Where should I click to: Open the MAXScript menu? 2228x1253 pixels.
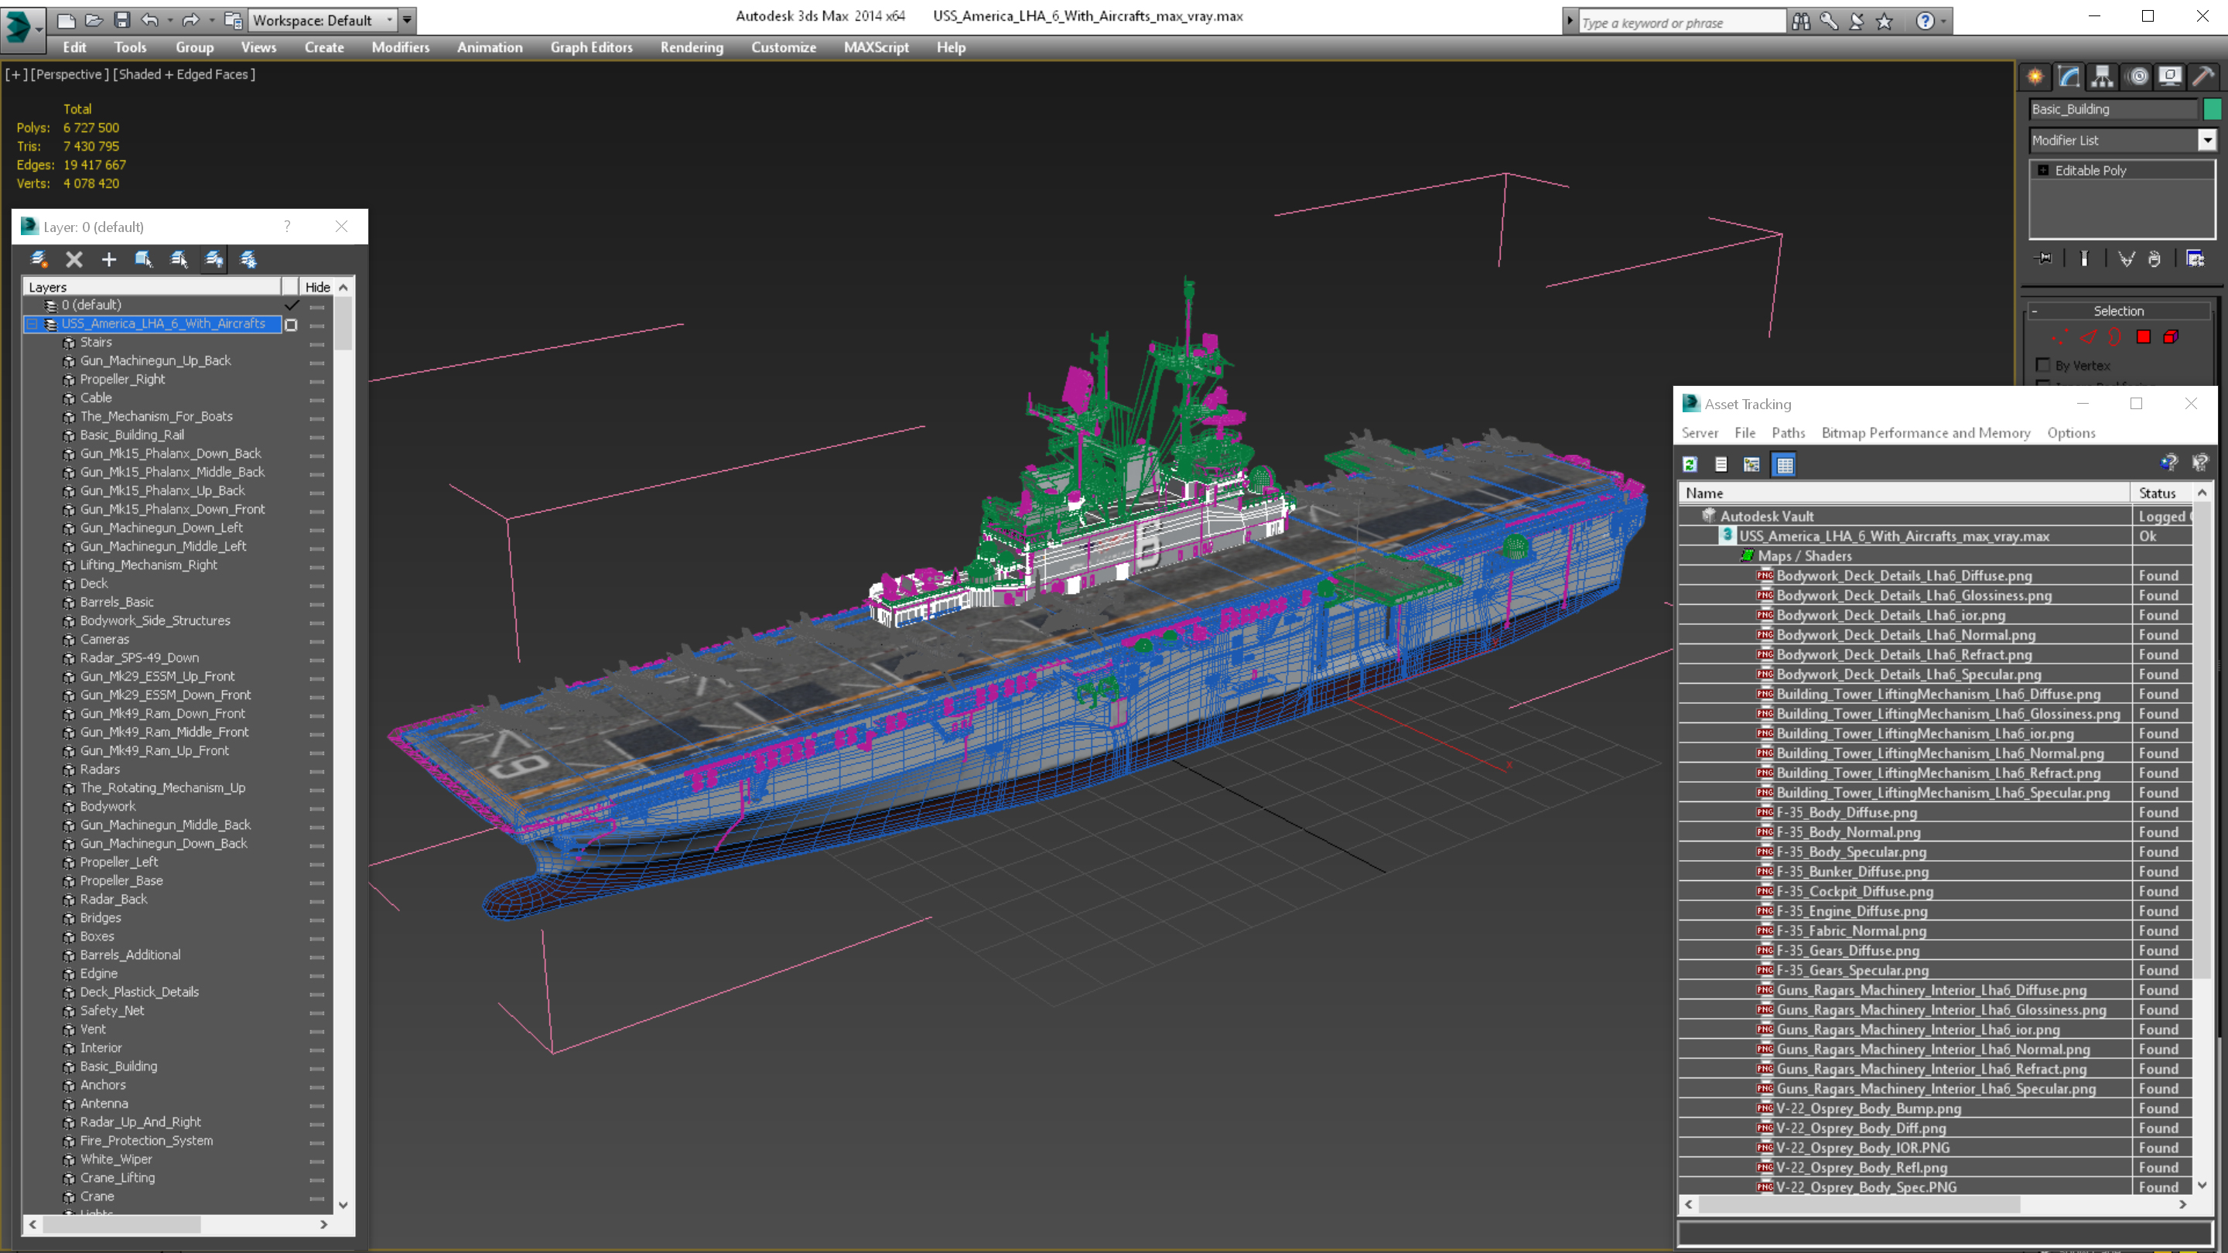coord(875,47)
